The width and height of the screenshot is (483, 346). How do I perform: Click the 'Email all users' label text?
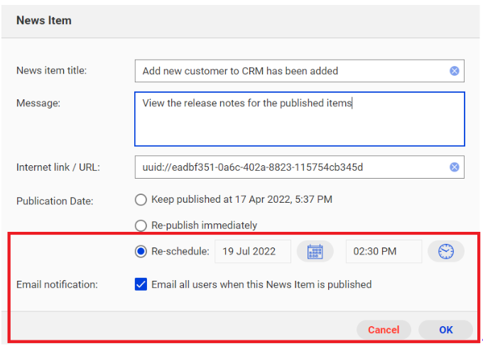261,284
